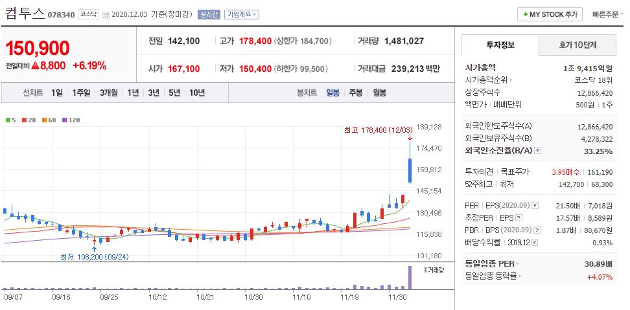Click the 52주최고 value 142,700
Viewport: 630px width, 310px height.
point(570,184)
